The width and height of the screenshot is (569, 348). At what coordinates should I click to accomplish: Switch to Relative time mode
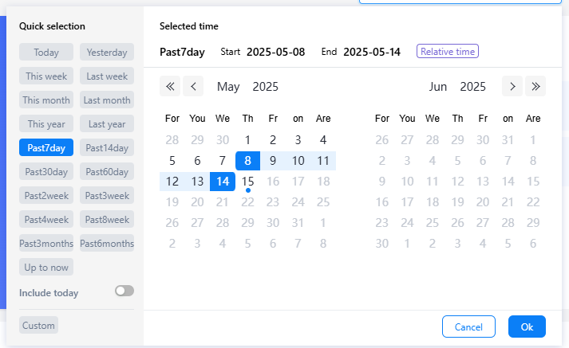(447, 52)
